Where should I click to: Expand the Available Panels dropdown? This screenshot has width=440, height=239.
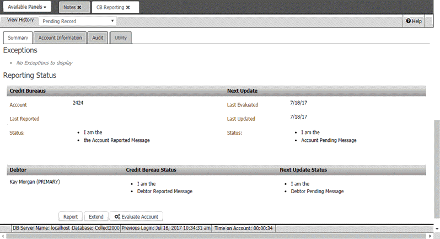(28, 7)
